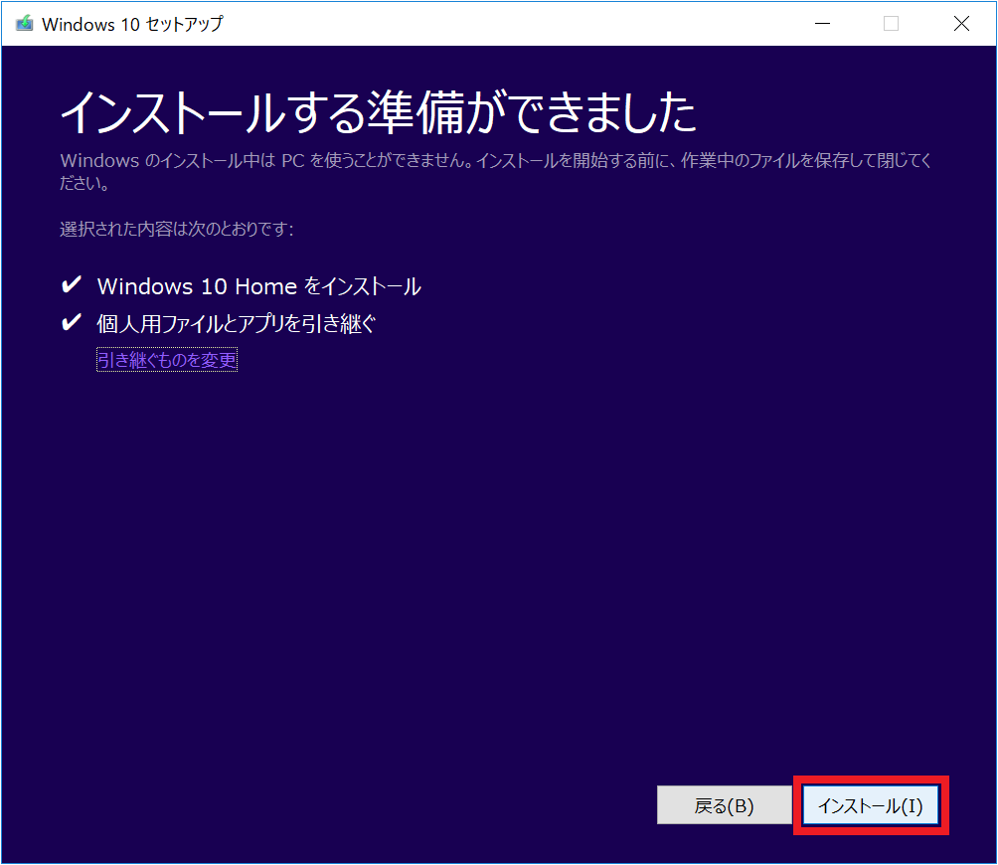Click the heading インストールする準備ができました
Image resolution: width=998 pixels, height=865 pixels.
378,114
